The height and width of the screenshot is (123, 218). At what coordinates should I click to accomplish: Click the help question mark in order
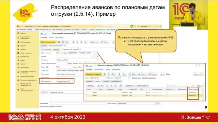[202, 74]
